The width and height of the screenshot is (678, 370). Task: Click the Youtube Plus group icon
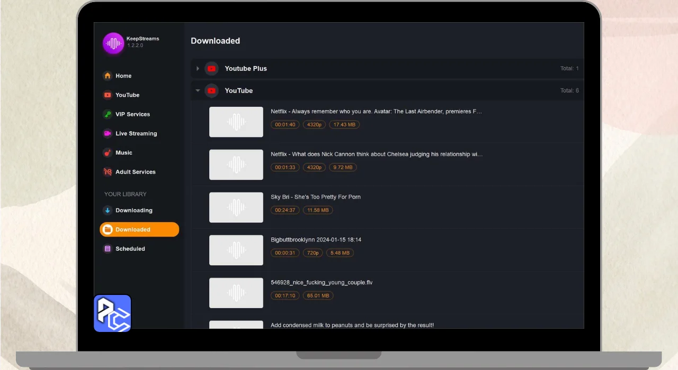point(211,68)
